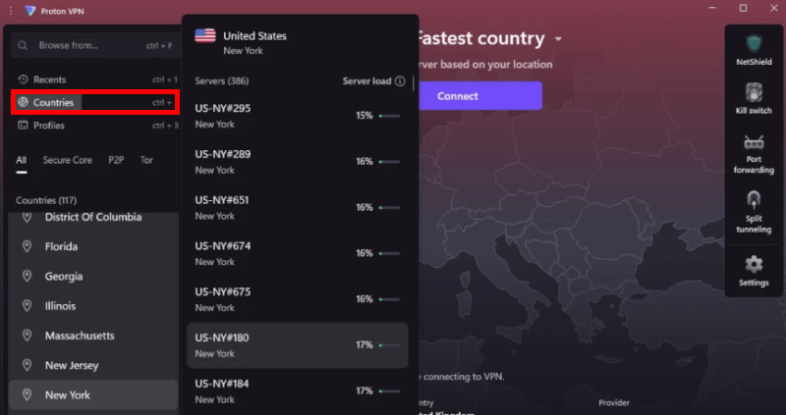Click the location pin beside Massachusetts

[28, 336]
